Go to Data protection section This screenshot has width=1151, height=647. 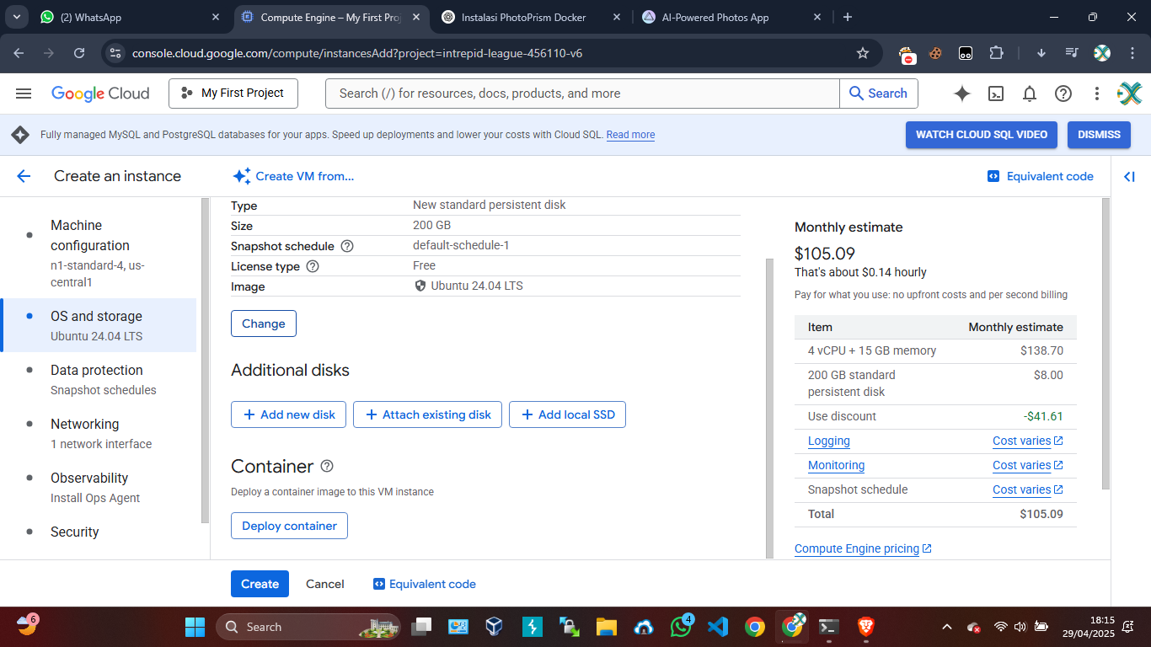(x=99, y=379)
